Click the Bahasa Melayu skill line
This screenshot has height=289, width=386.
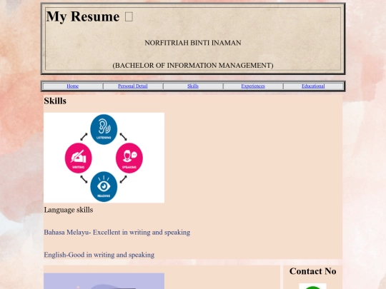(117, 232)
